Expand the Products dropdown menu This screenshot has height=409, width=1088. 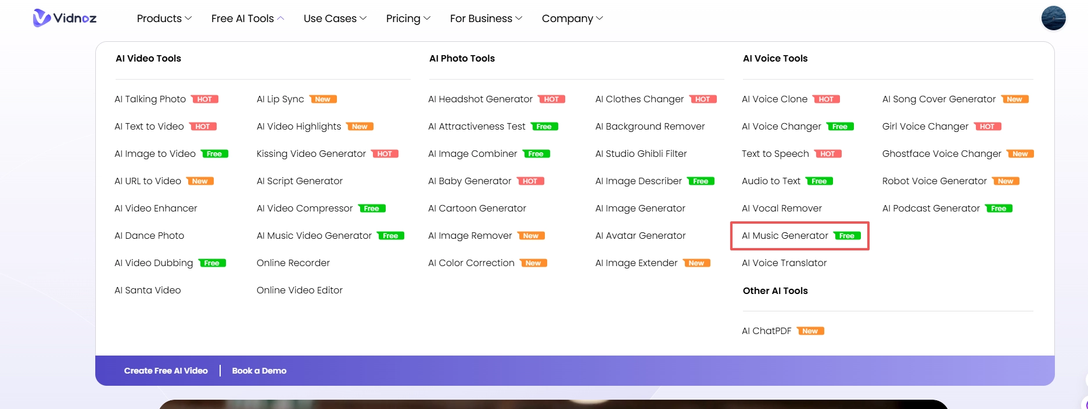(x=164, y=19)
